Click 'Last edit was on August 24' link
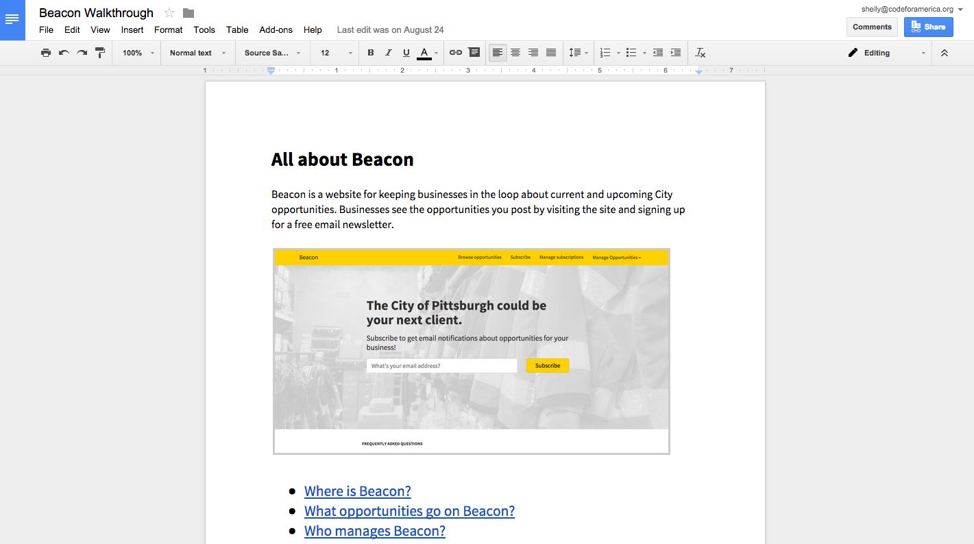 [x=390, y=29]
